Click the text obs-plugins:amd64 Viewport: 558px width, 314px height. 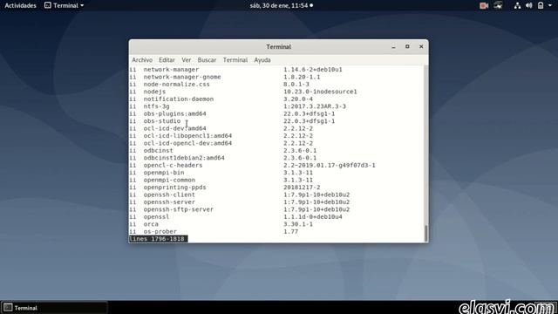pyautogui.click(x=174, y=113)
